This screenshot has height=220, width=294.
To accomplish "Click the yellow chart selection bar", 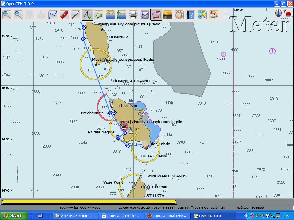I will click(89, 201).
